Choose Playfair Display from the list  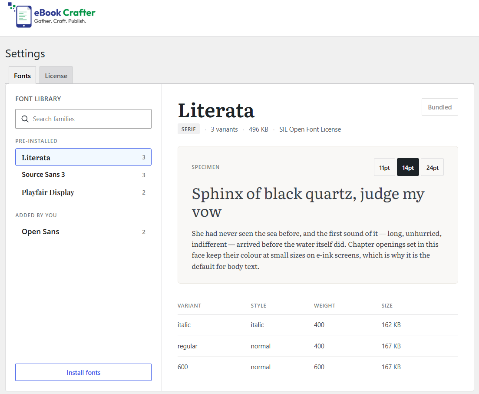click(83, 192)
